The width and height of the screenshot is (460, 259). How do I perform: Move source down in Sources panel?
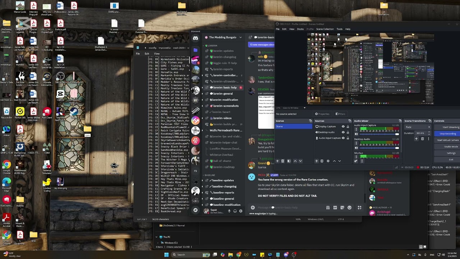coord(340,161)
